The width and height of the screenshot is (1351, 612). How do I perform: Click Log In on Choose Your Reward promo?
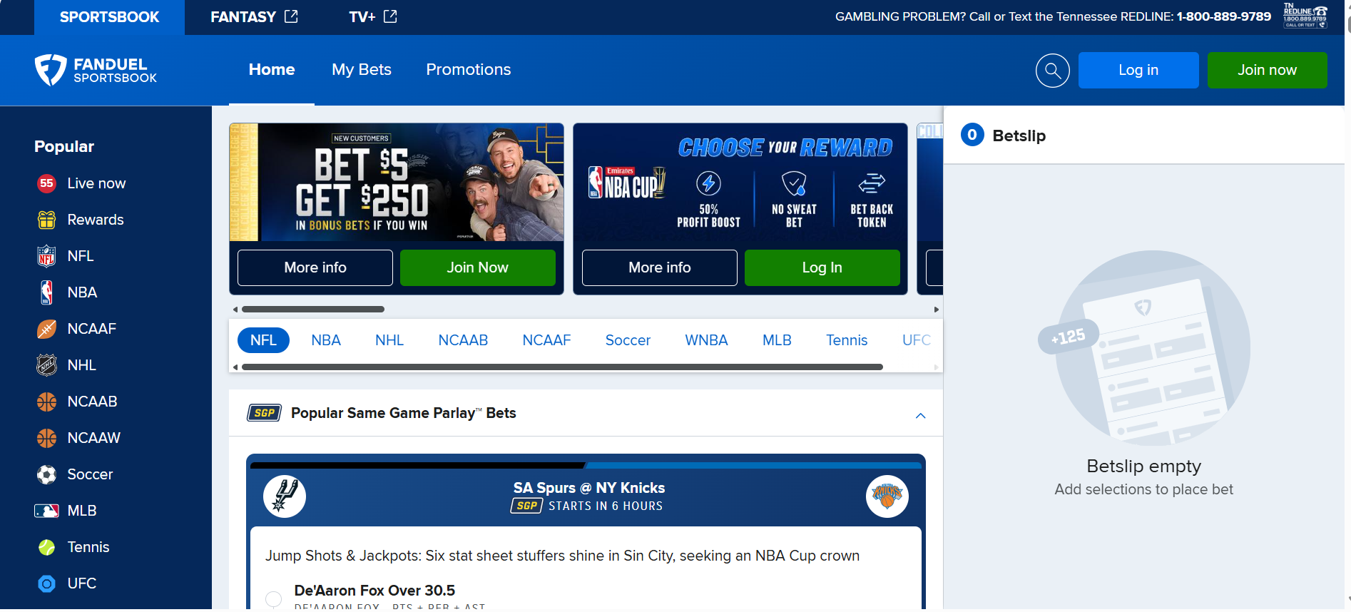(822, 267)
